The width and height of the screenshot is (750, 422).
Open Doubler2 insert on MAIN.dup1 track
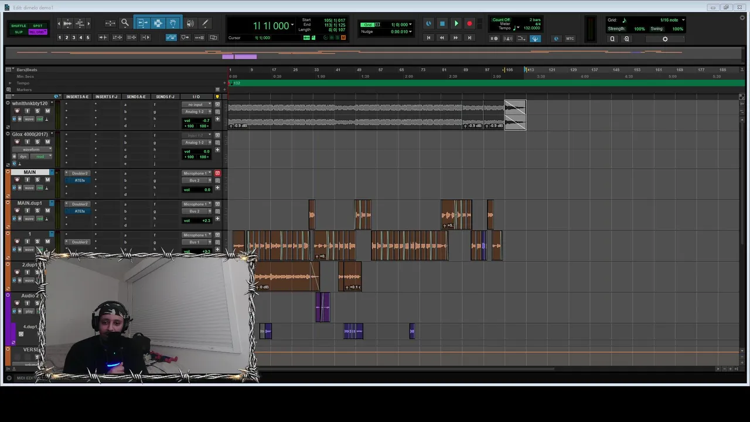80,204
